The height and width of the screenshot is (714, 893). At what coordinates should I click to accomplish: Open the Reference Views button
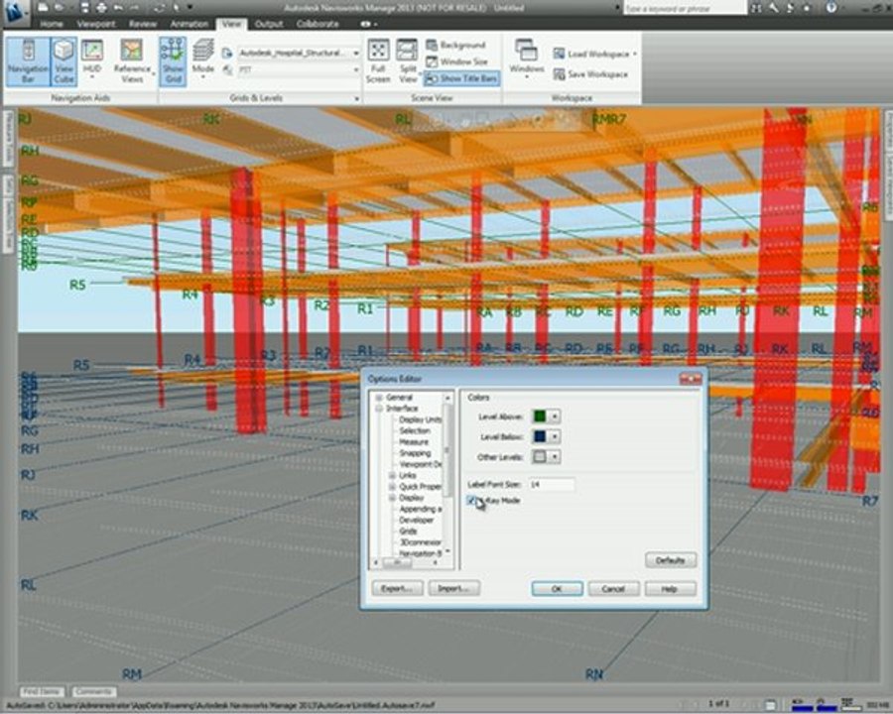pos(132,61)
